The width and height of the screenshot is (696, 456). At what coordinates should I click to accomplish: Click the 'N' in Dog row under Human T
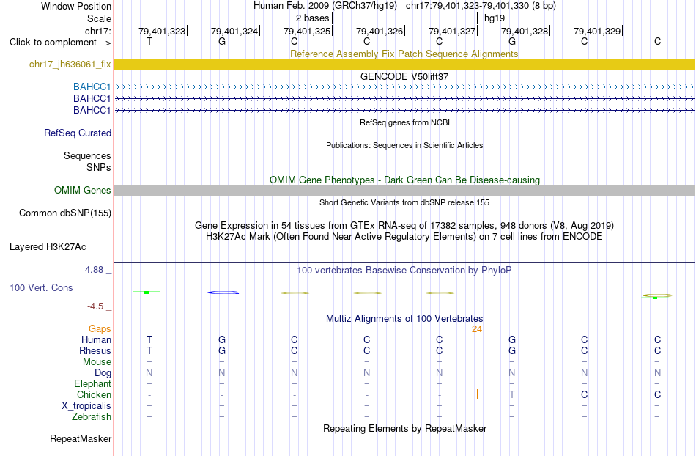(x=149, y=373)
